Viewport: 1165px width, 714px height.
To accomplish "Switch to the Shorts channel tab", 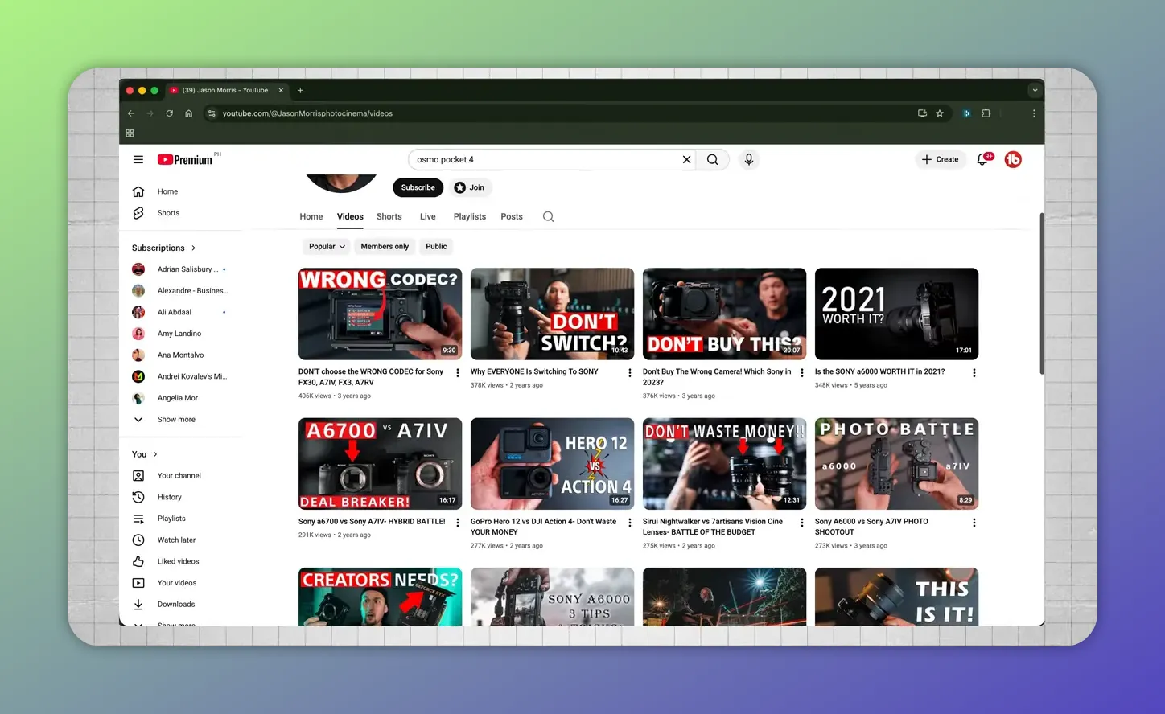I will click(389, 217).
